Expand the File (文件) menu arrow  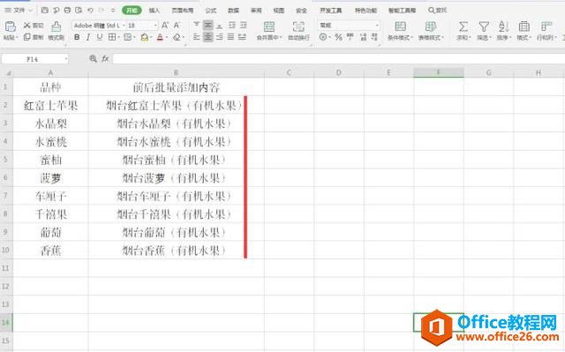point(30,11)
